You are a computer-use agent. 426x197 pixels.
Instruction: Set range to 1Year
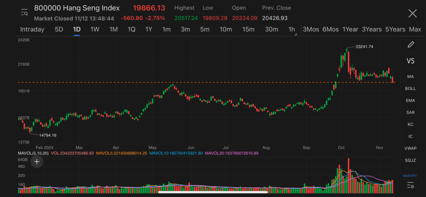click(350, 30)
